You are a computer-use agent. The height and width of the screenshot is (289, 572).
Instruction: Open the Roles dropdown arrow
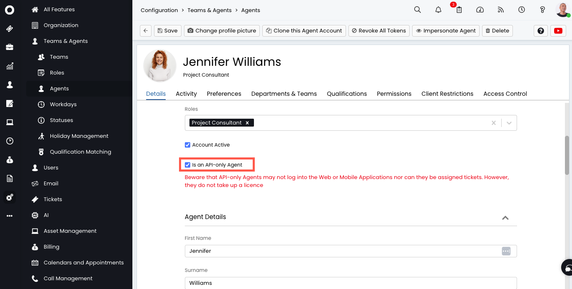pyautogui.click(x=509, y=123)
